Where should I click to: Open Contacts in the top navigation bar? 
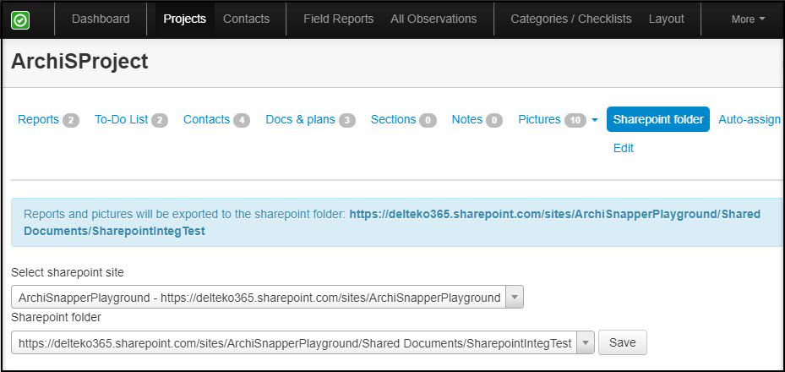246,19
